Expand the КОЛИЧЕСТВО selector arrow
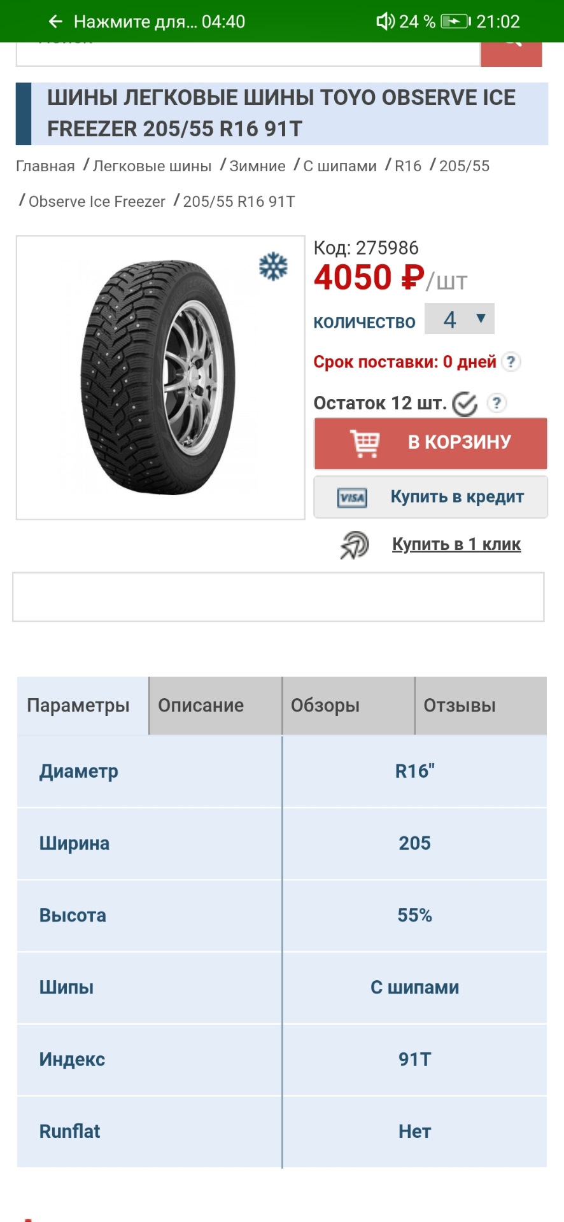 tap(479, 319)
